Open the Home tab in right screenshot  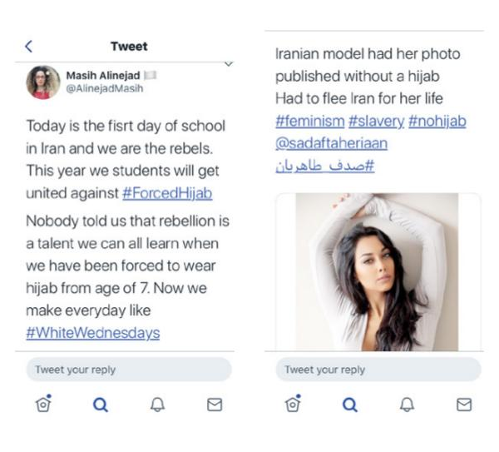click(293, 404)
